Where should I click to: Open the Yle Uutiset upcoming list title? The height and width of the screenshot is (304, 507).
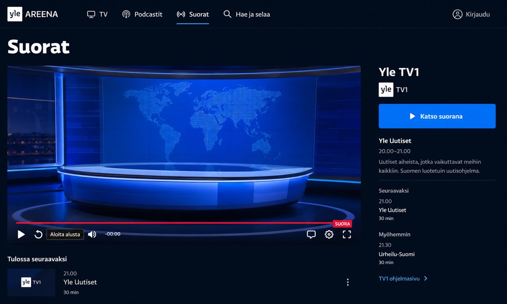[x=80, y=282]
